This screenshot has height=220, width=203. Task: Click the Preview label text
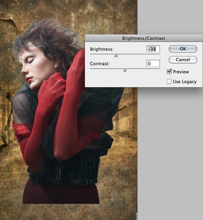[181, 72]
